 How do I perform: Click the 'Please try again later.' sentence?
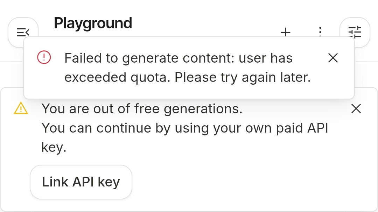point(243,77)
